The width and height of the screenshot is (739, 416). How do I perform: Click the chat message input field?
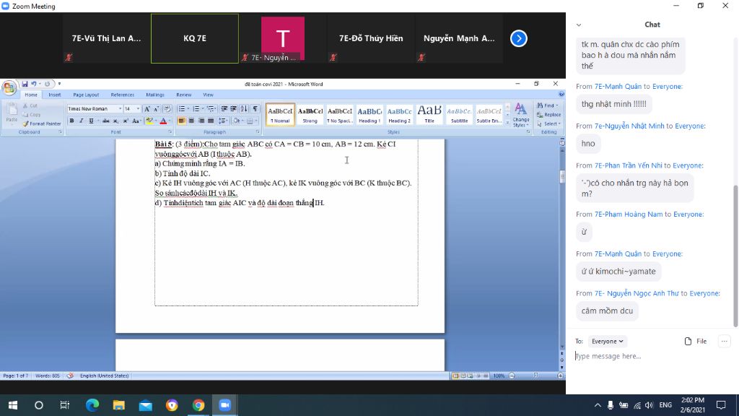[652, 356]
